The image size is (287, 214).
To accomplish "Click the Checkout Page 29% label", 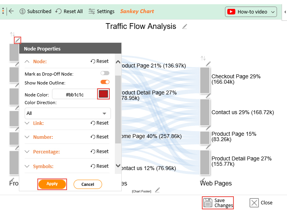I will point(236,79).
